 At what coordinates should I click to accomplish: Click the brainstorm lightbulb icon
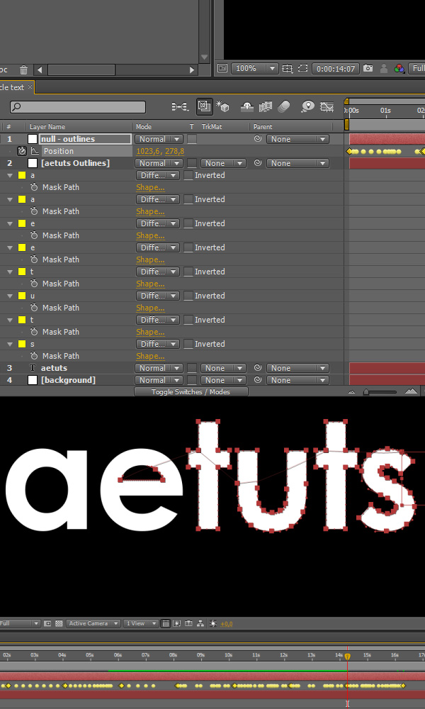tap(308, 107)
